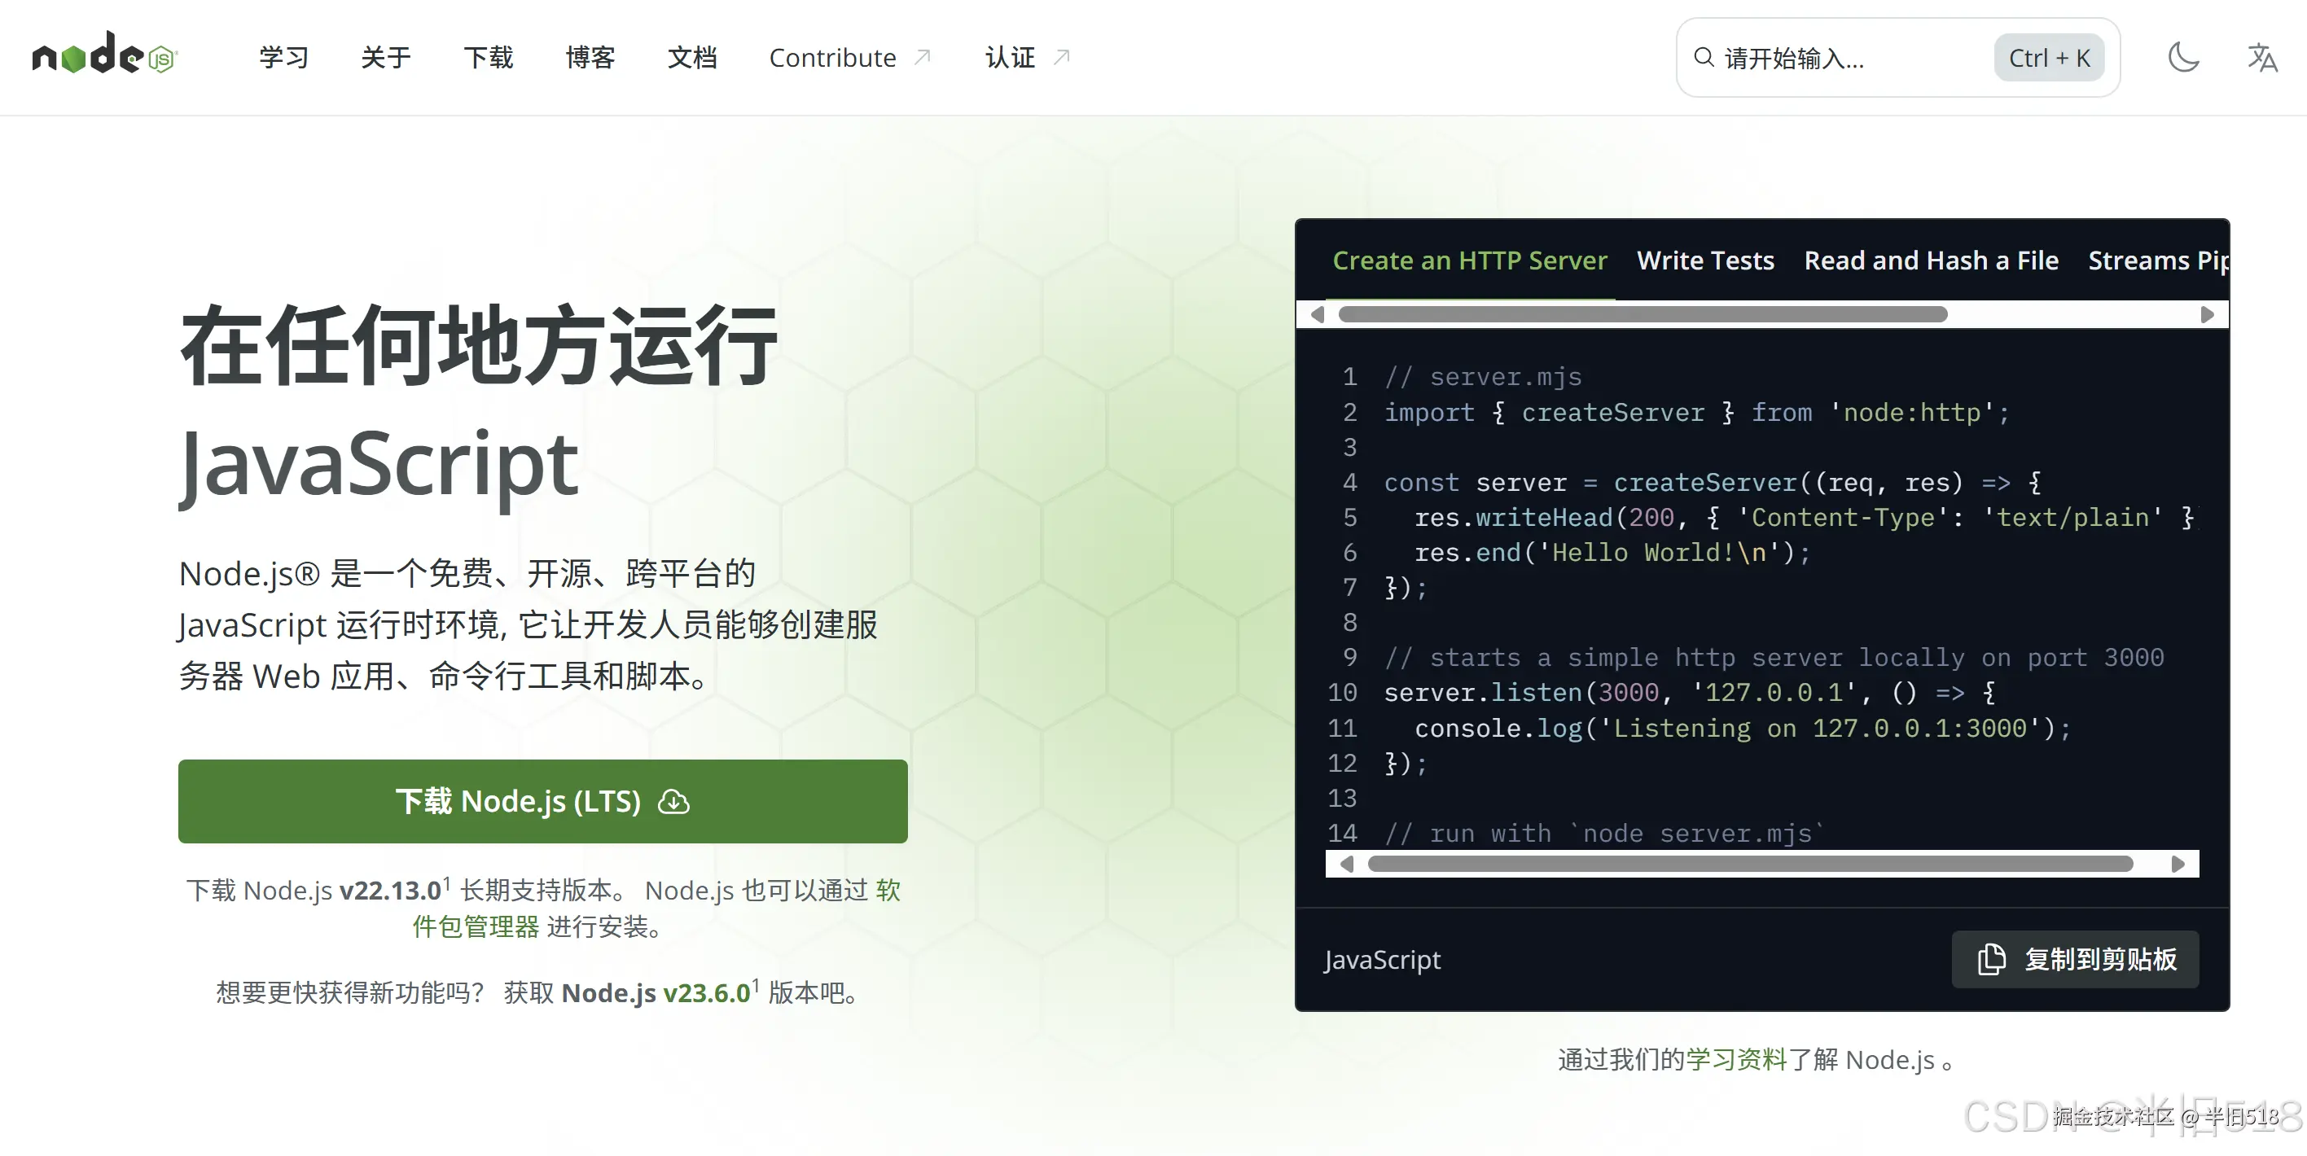2307x1156 pixels.
Task: Click the tab bar scroll-left arrow
Action: click(x=1318, y=314)
